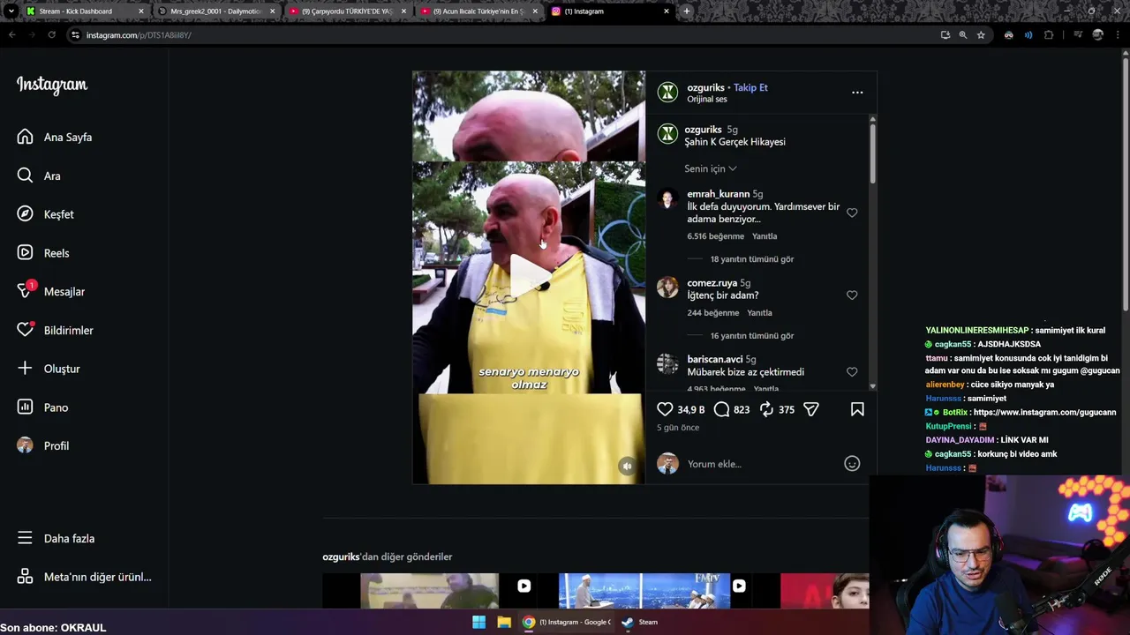Switch to Çarpıyordu TÜRKİYE'DE YouTube tab
1130x635 pixels.
347,11
